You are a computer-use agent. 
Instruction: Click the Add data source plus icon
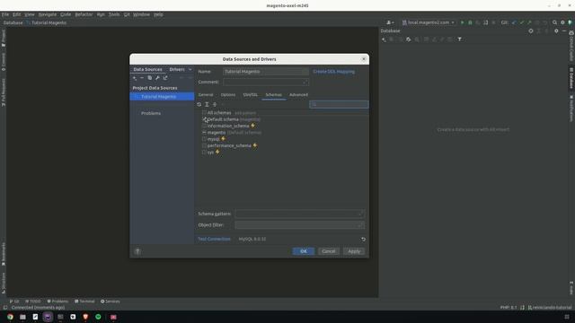[135, 78]
